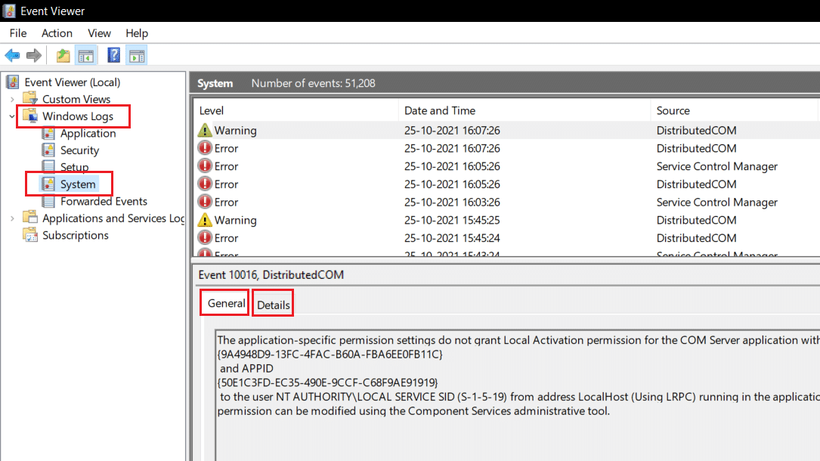The image size is (820, 461).
Task: Open the File menu
Action: point(18,33)
